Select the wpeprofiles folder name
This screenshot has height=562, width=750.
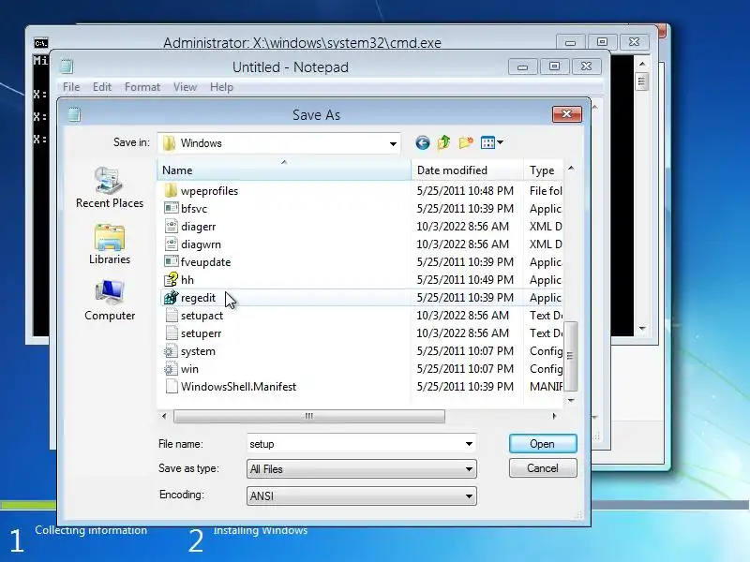point(209,191)
